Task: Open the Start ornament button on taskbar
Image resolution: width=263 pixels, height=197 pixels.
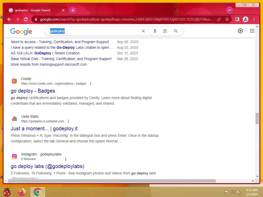Action: [7, 192]
